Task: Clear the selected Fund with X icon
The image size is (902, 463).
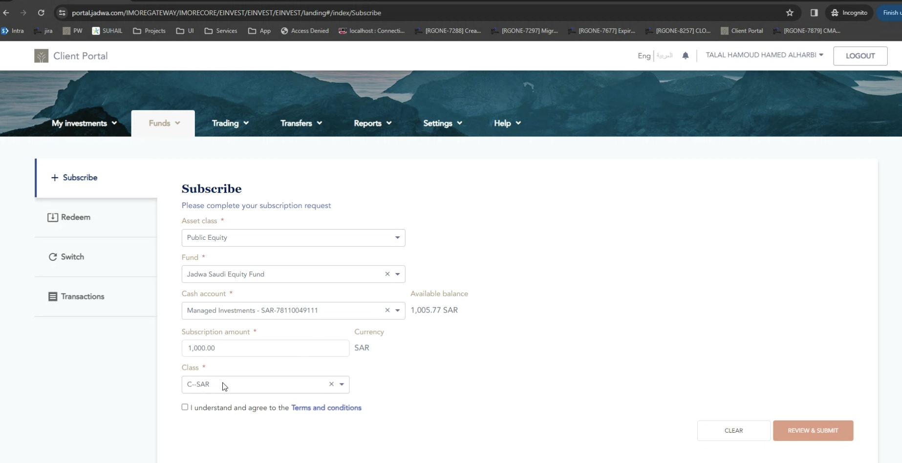Action: click(387, 274)
